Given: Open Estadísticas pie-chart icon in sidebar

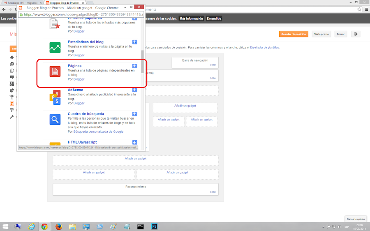Looking at the screenshot, I should [12, 90].
